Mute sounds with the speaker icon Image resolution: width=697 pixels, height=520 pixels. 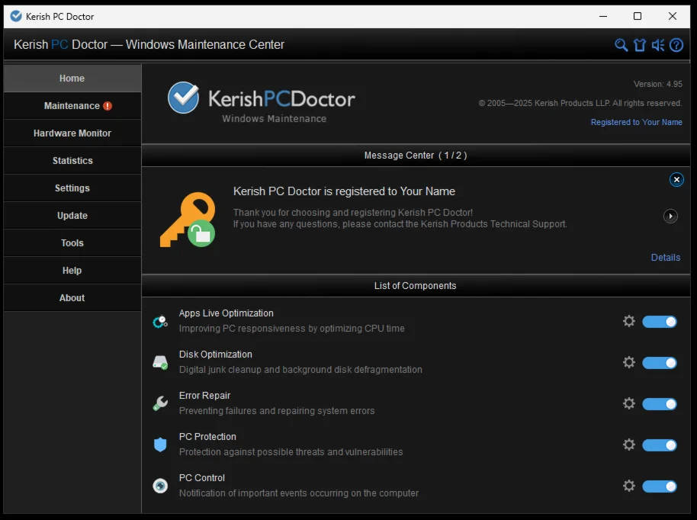[x=658, y=45]
